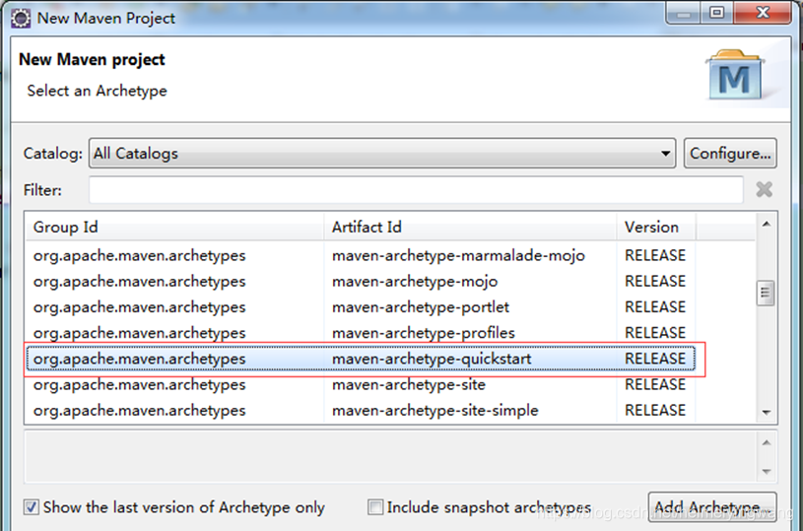
Task: Select the maven-archetype-profiles row
Action: coord(361,333)
